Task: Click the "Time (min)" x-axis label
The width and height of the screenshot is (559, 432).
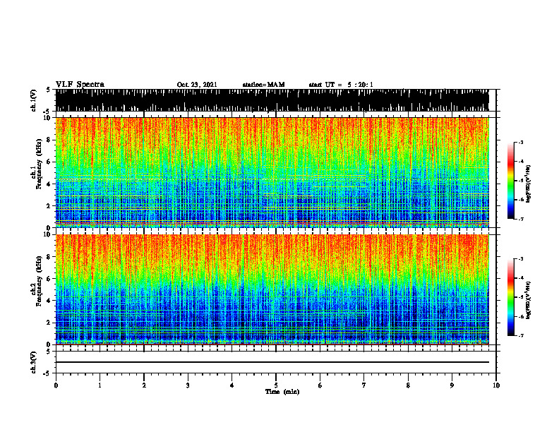Action: 282,392
